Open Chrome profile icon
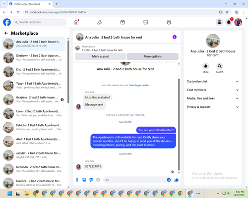This screenshot has height=198, width=248. click(x=237, y=12)
